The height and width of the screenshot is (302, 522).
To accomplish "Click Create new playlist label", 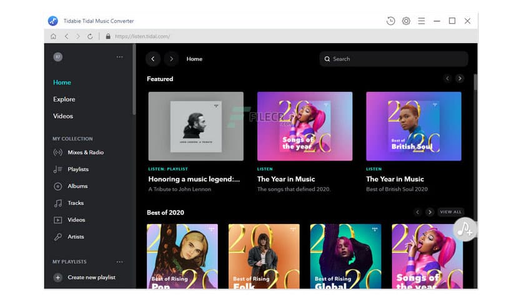I will point(92,278).
